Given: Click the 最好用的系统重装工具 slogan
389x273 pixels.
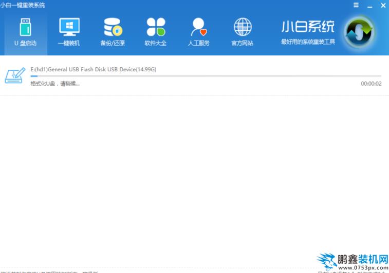Looking at the screenshot, I should click(308, 42).
